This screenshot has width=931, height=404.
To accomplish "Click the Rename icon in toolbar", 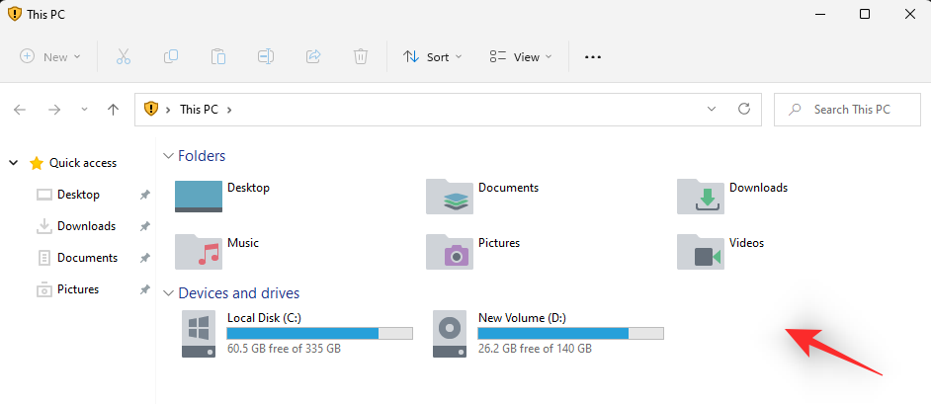I will pyautogui.click(x=266, y=57).
